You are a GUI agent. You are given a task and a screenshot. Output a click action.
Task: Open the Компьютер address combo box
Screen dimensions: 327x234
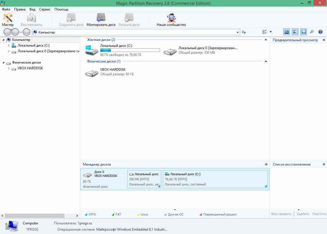pyautogui.click(x=136, y=32)
